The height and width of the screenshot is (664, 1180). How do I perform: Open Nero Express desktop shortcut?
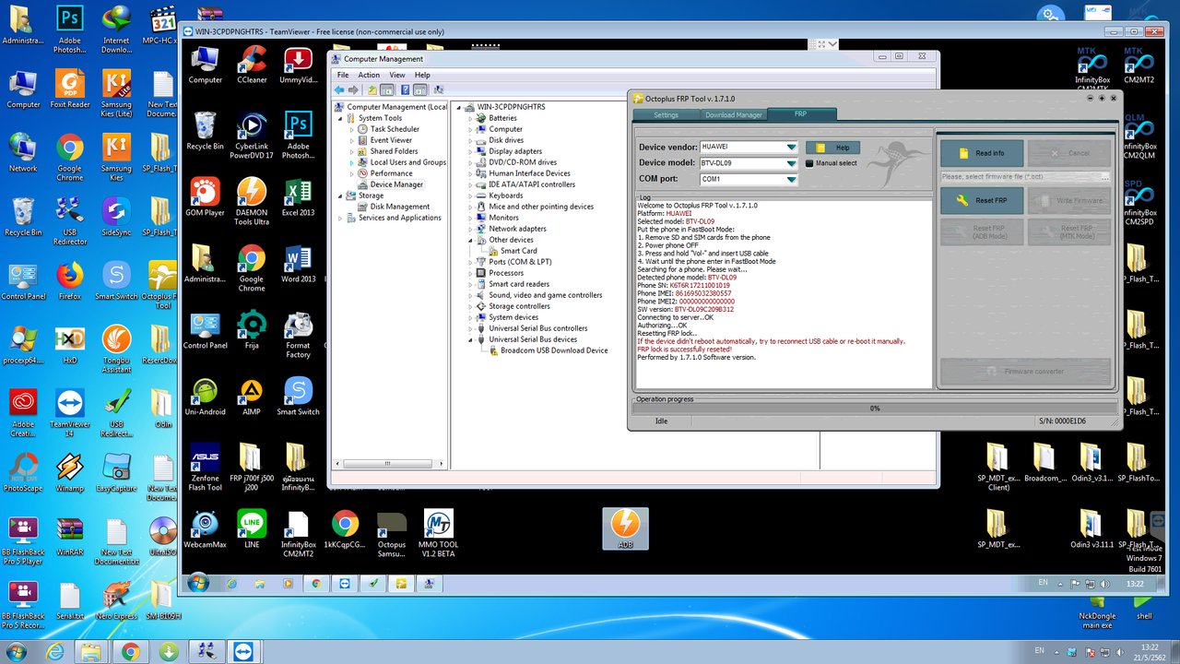pos(116,599)
